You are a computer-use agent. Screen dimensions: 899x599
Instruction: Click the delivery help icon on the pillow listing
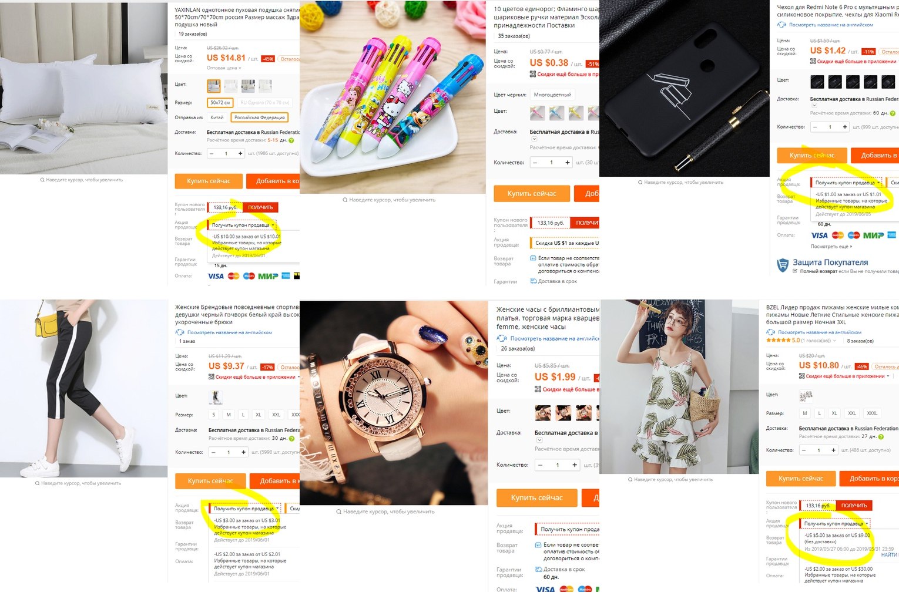click(291, 140)
